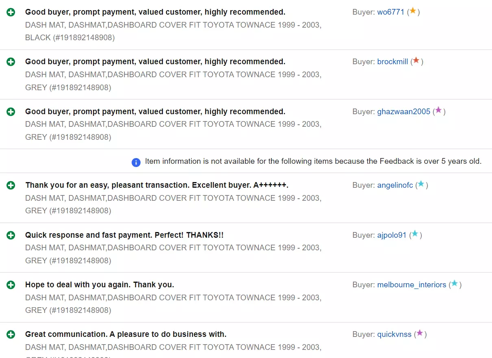Click the positive icon next to A++++++ feedback

pyautogui.click(x=11, y=185)
